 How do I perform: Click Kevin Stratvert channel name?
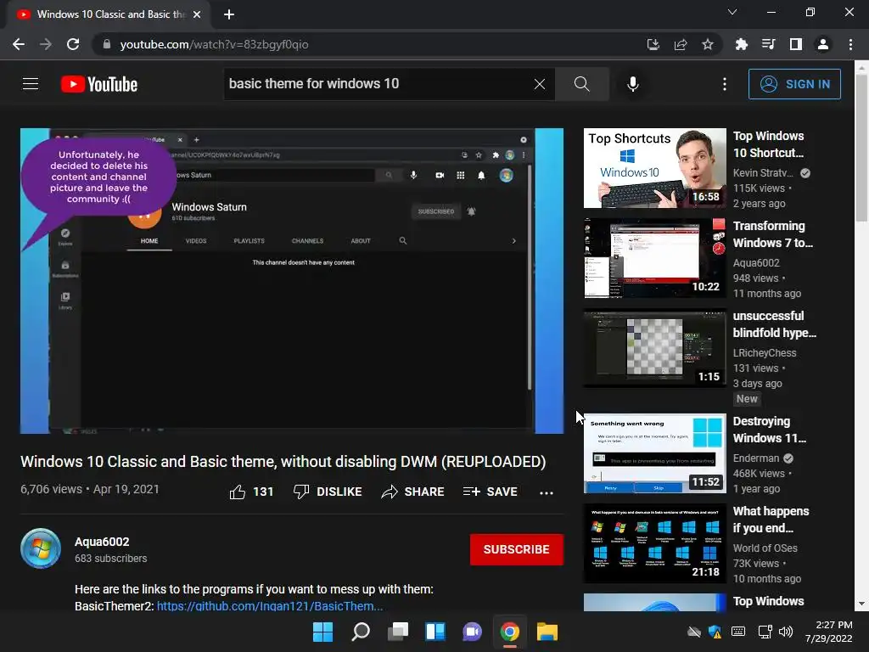pos(763,173)
